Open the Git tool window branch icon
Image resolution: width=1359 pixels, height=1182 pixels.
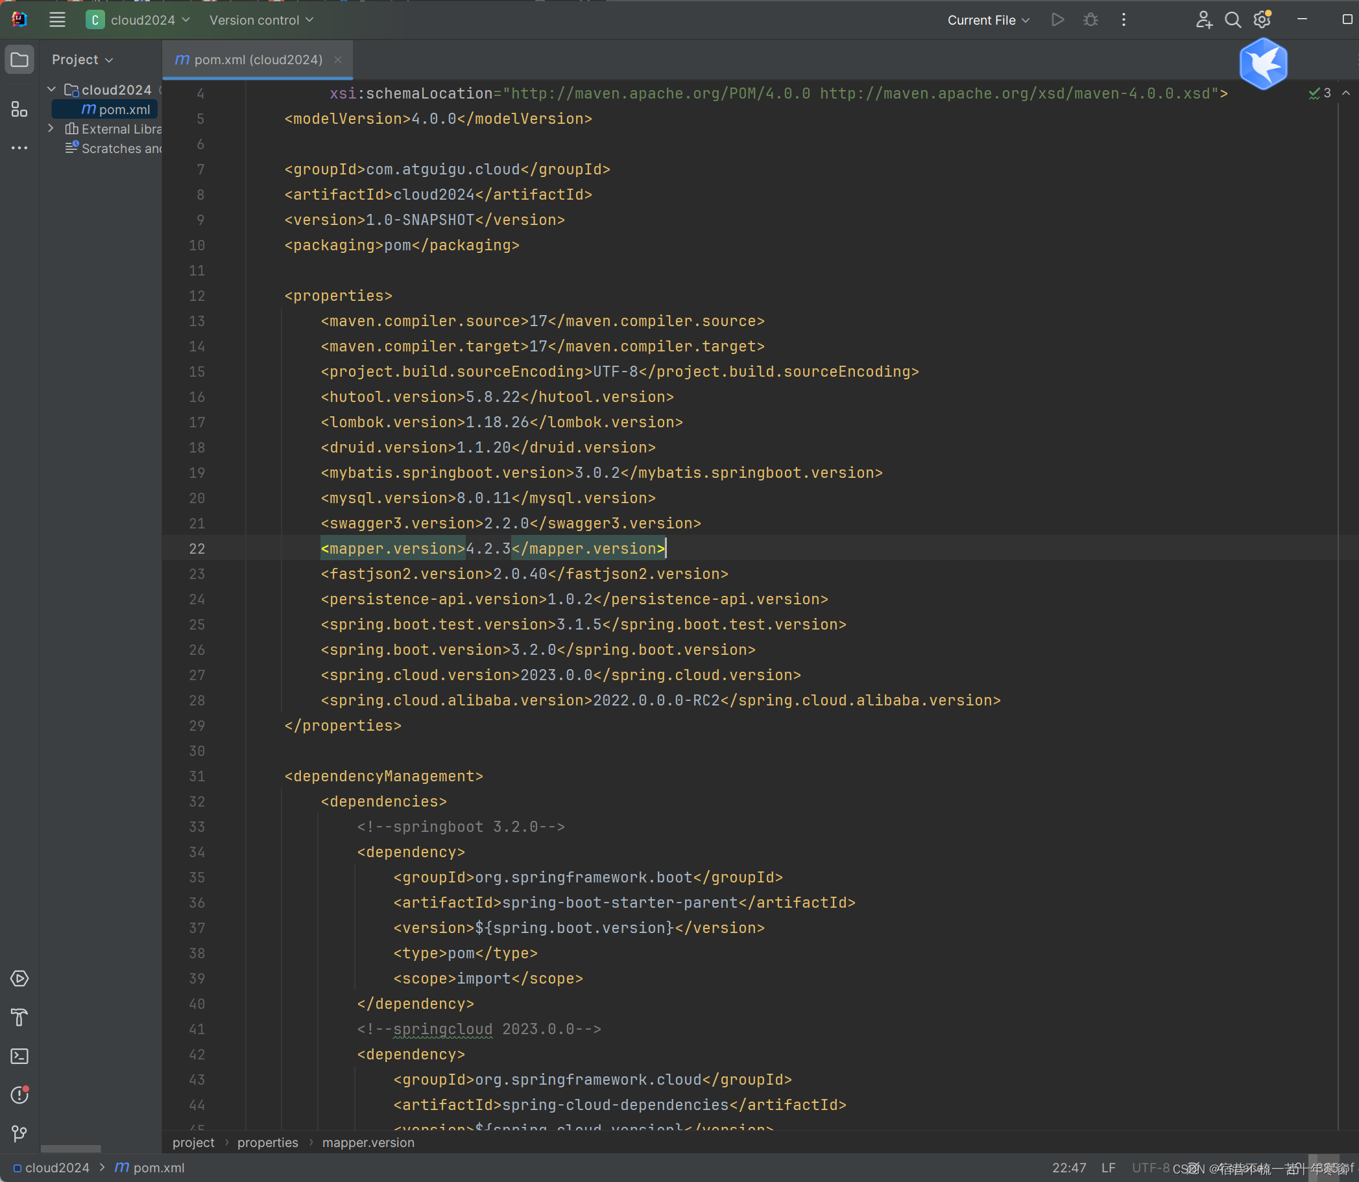click(19, 1134)
